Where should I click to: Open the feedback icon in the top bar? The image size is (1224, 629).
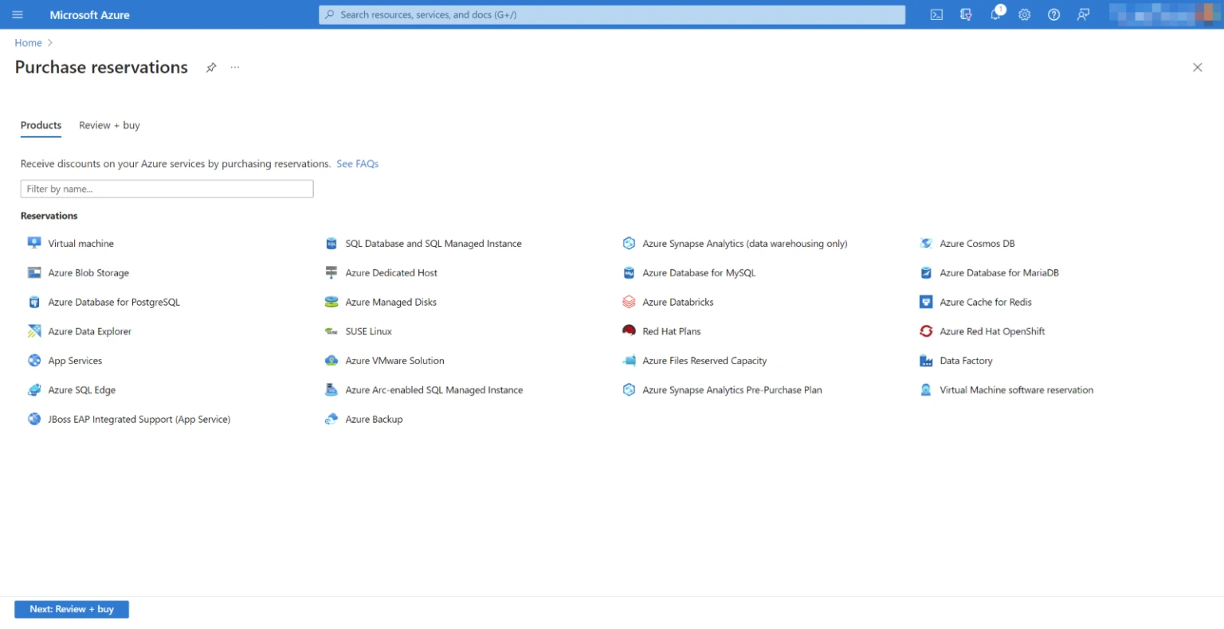tap(1083, 14)
